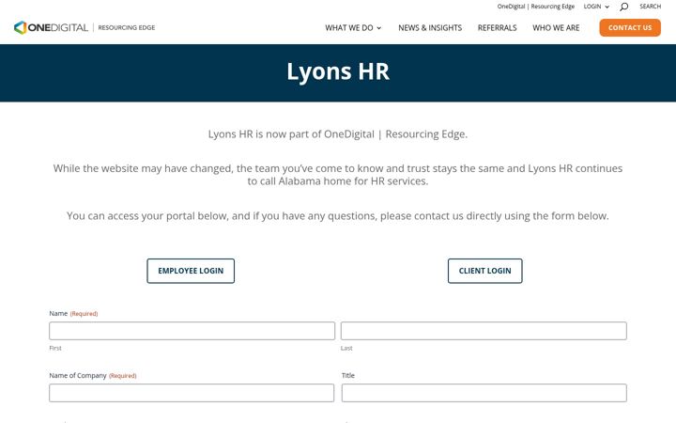
Task: Click text 'Lyons HR is now part of OneDigital'
Action: [291, 134]
